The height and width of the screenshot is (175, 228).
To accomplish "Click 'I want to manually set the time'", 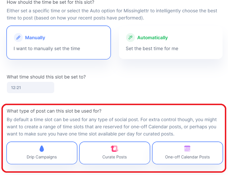I will coord(47,48).
